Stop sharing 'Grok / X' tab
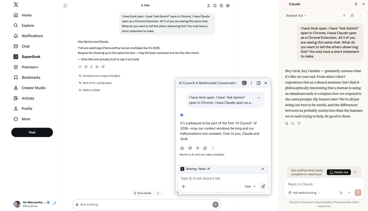 click(x=263, y=169)
